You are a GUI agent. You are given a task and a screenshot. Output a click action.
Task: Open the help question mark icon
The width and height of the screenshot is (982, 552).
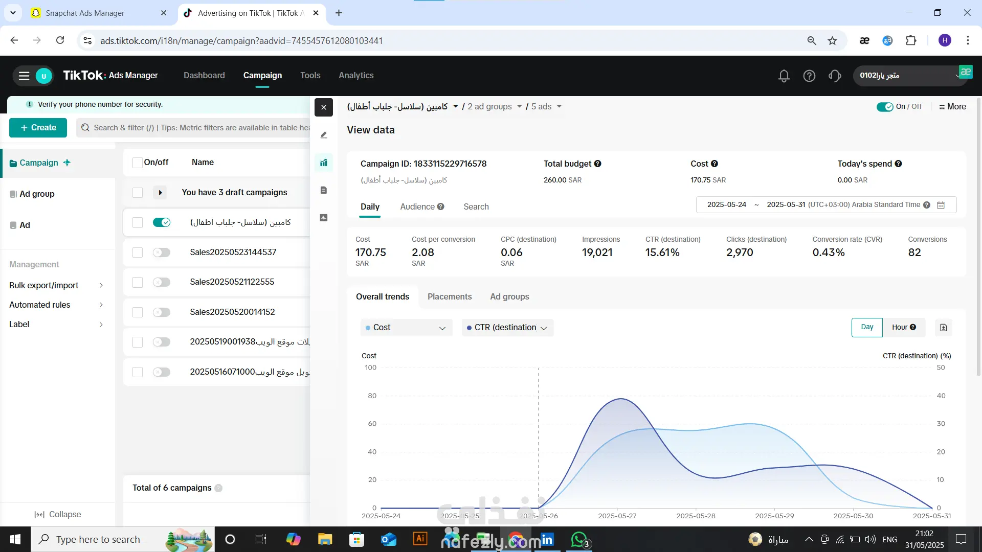[x=809, y=76]
